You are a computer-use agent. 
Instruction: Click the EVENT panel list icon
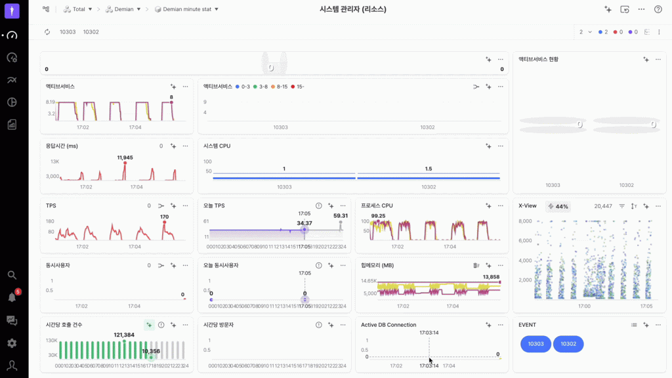(634, 325)
